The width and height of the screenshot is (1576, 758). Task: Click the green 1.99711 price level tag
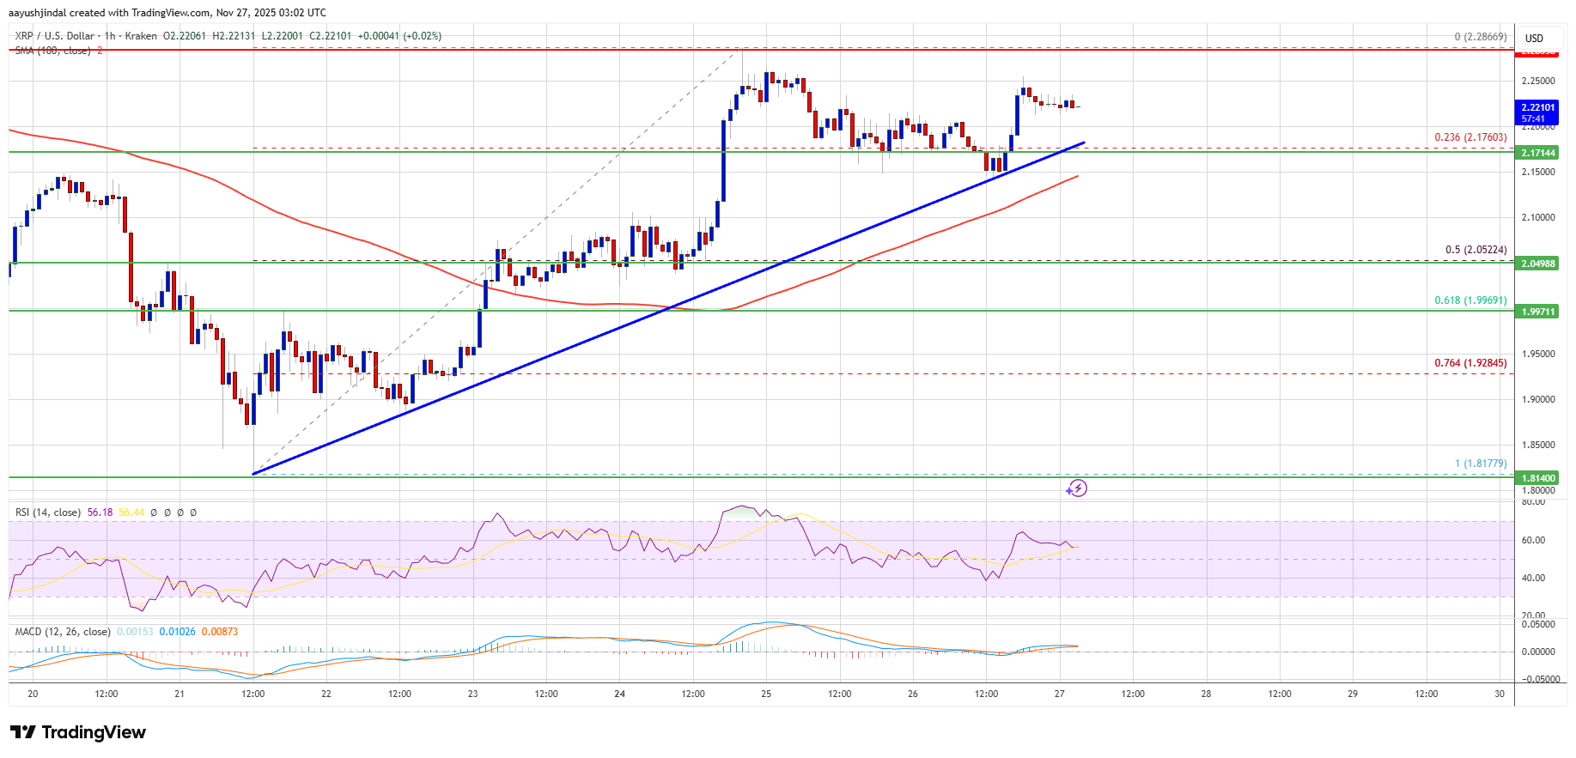(1538, 312)
